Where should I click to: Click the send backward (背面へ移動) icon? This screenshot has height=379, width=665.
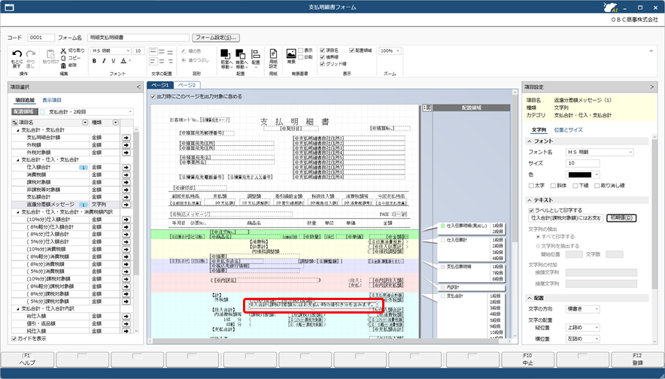[x=241, y=54]
